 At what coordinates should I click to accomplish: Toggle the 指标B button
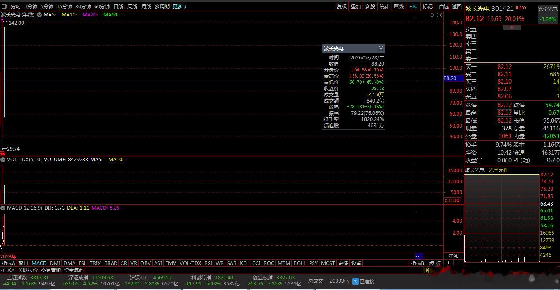click(x=418, y=263)
